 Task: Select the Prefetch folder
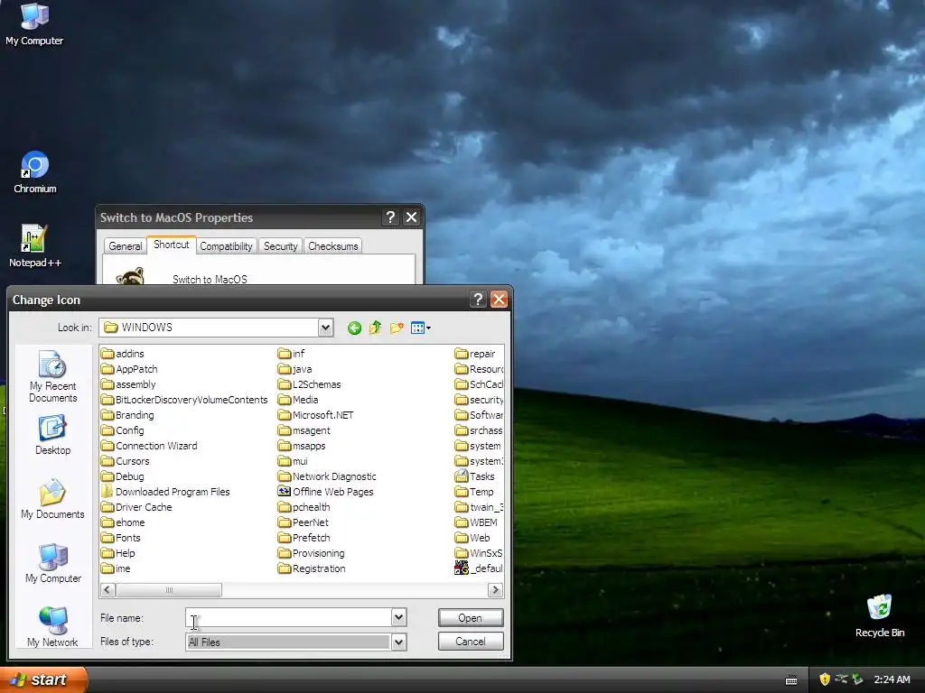pos(304,538)
